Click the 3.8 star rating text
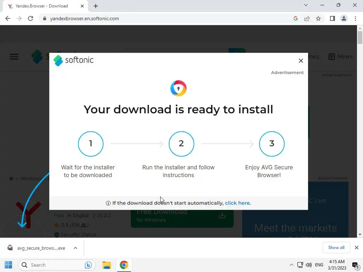363x272 pixels. 74,225
